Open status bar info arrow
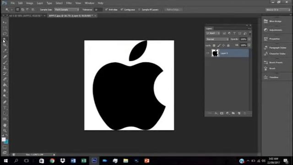Screen dimensions: 293x165 coord(54,155)
